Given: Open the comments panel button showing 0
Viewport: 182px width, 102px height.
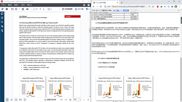Looking at the screenshot, I should (88, 9).
